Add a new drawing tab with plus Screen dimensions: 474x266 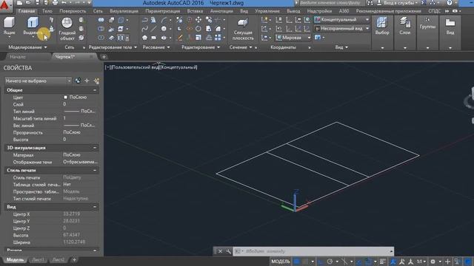click(104, 57)
